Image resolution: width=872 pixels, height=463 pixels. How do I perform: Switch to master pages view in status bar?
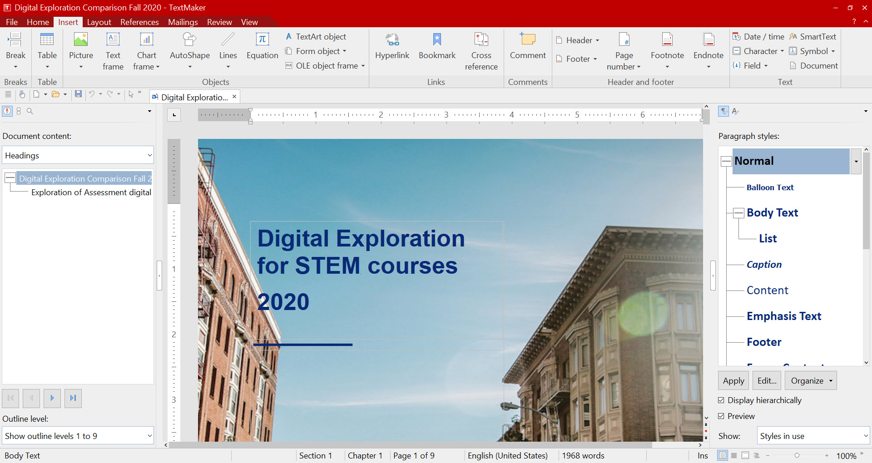click(x=745, y=455)
